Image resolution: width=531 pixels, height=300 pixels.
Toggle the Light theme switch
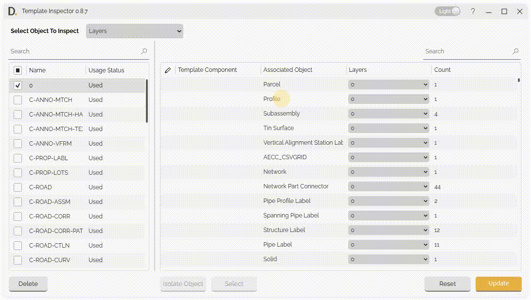[447, 11]
